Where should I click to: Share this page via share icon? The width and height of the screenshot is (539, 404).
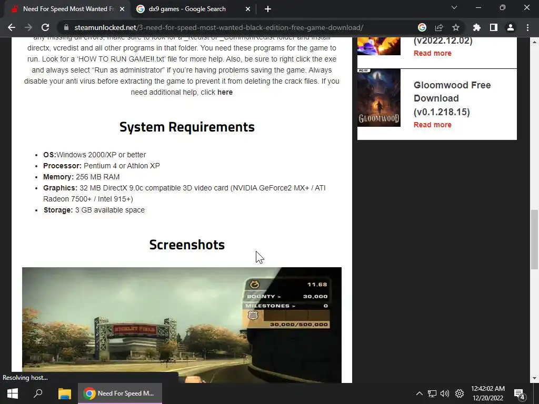coord(439,27)
